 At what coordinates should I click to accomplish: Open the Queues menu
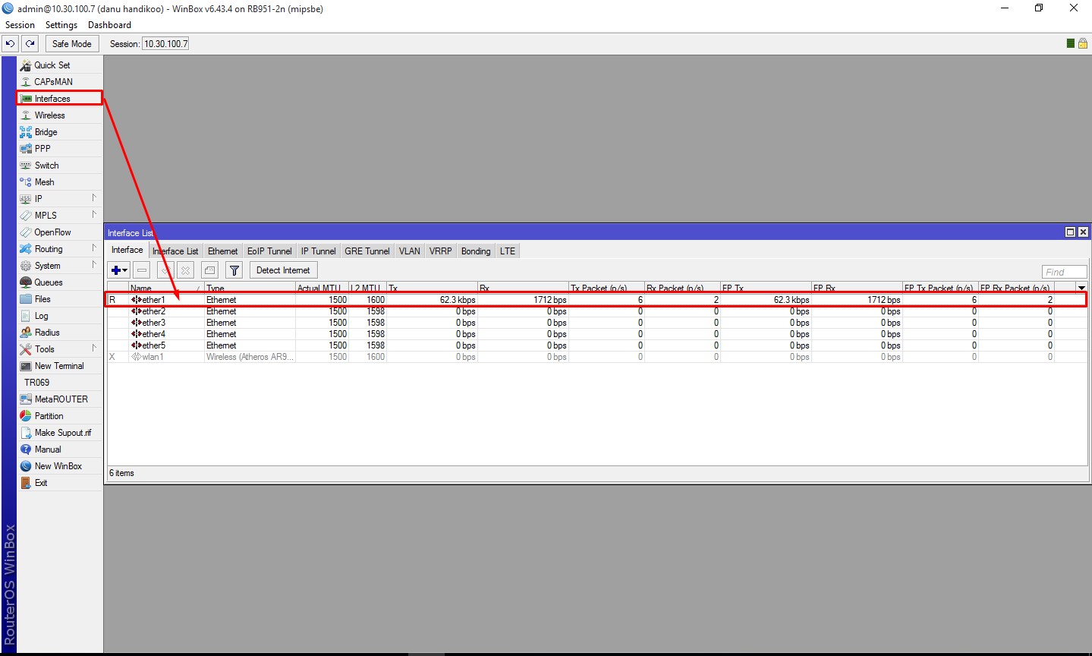click(59, 282)
